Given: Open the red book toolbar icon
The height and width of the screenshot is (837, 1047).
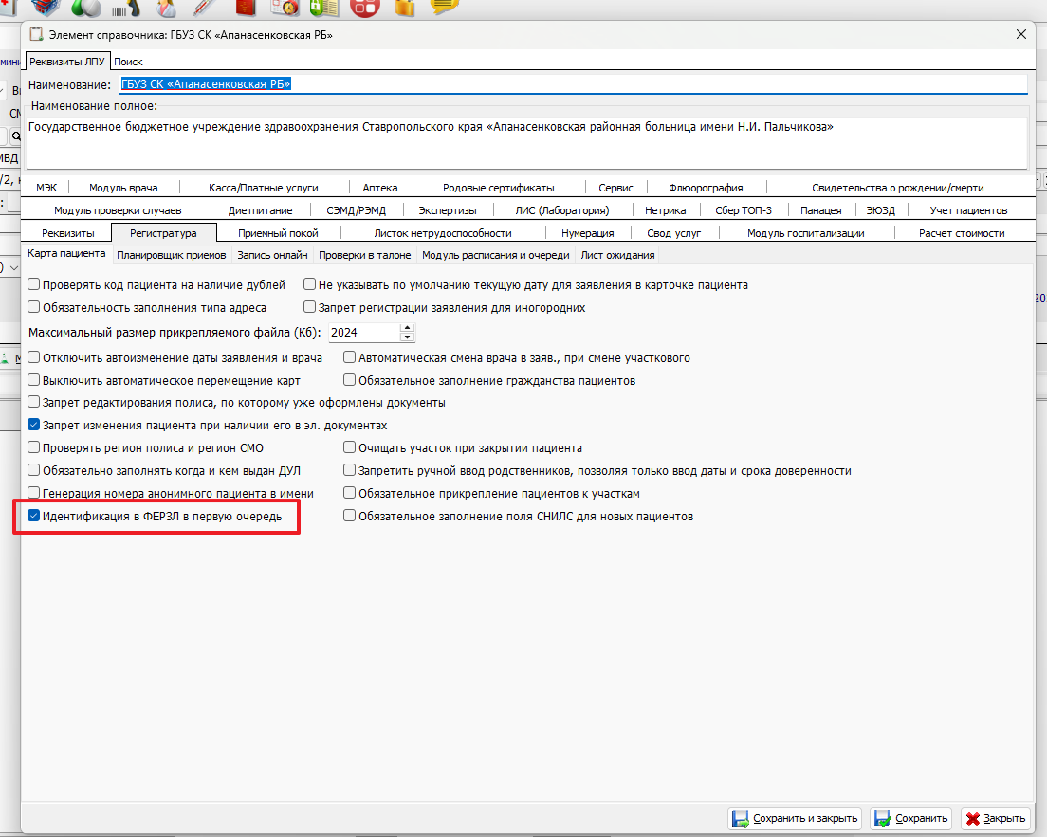Looking at the screenshot, I should (246, 7).
